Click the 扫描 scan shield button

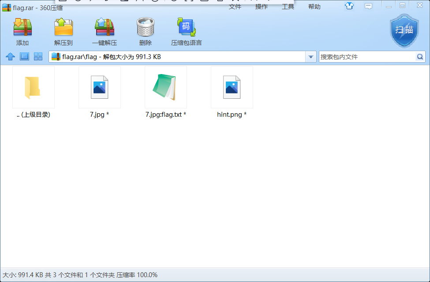pos(404,30)
